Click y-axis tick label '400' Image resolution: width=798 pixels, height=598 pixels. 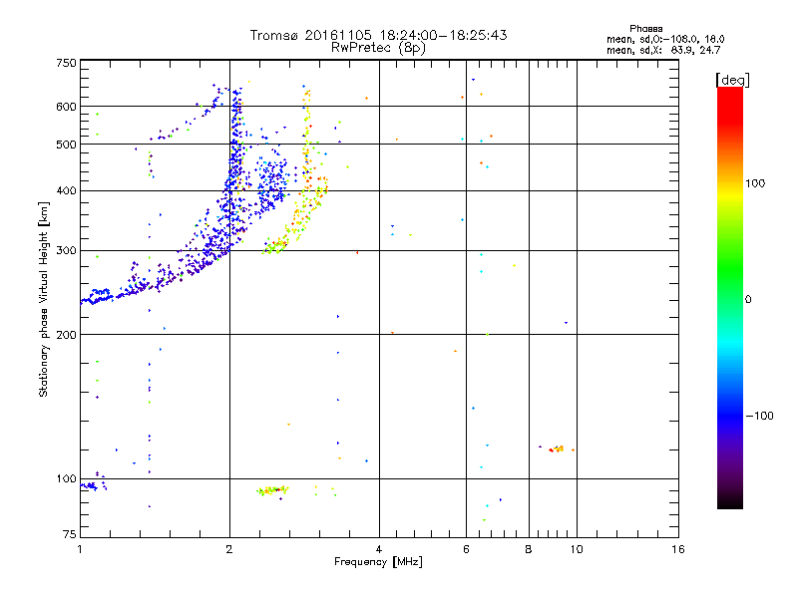[66, 191]
